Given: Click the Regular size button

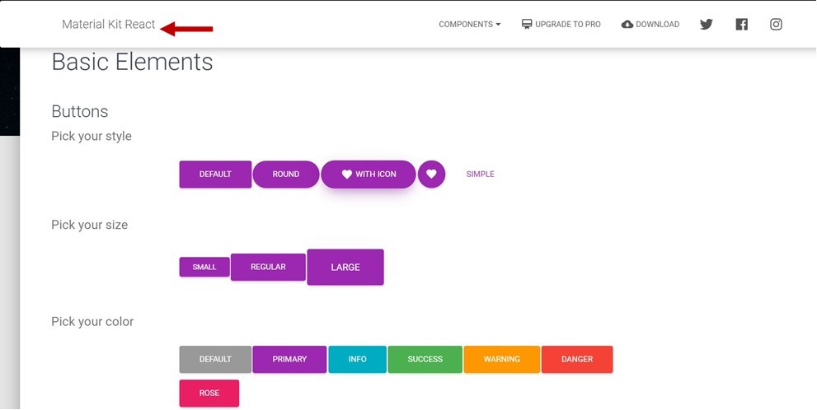Looking at the screenshot, I should 268,267.
